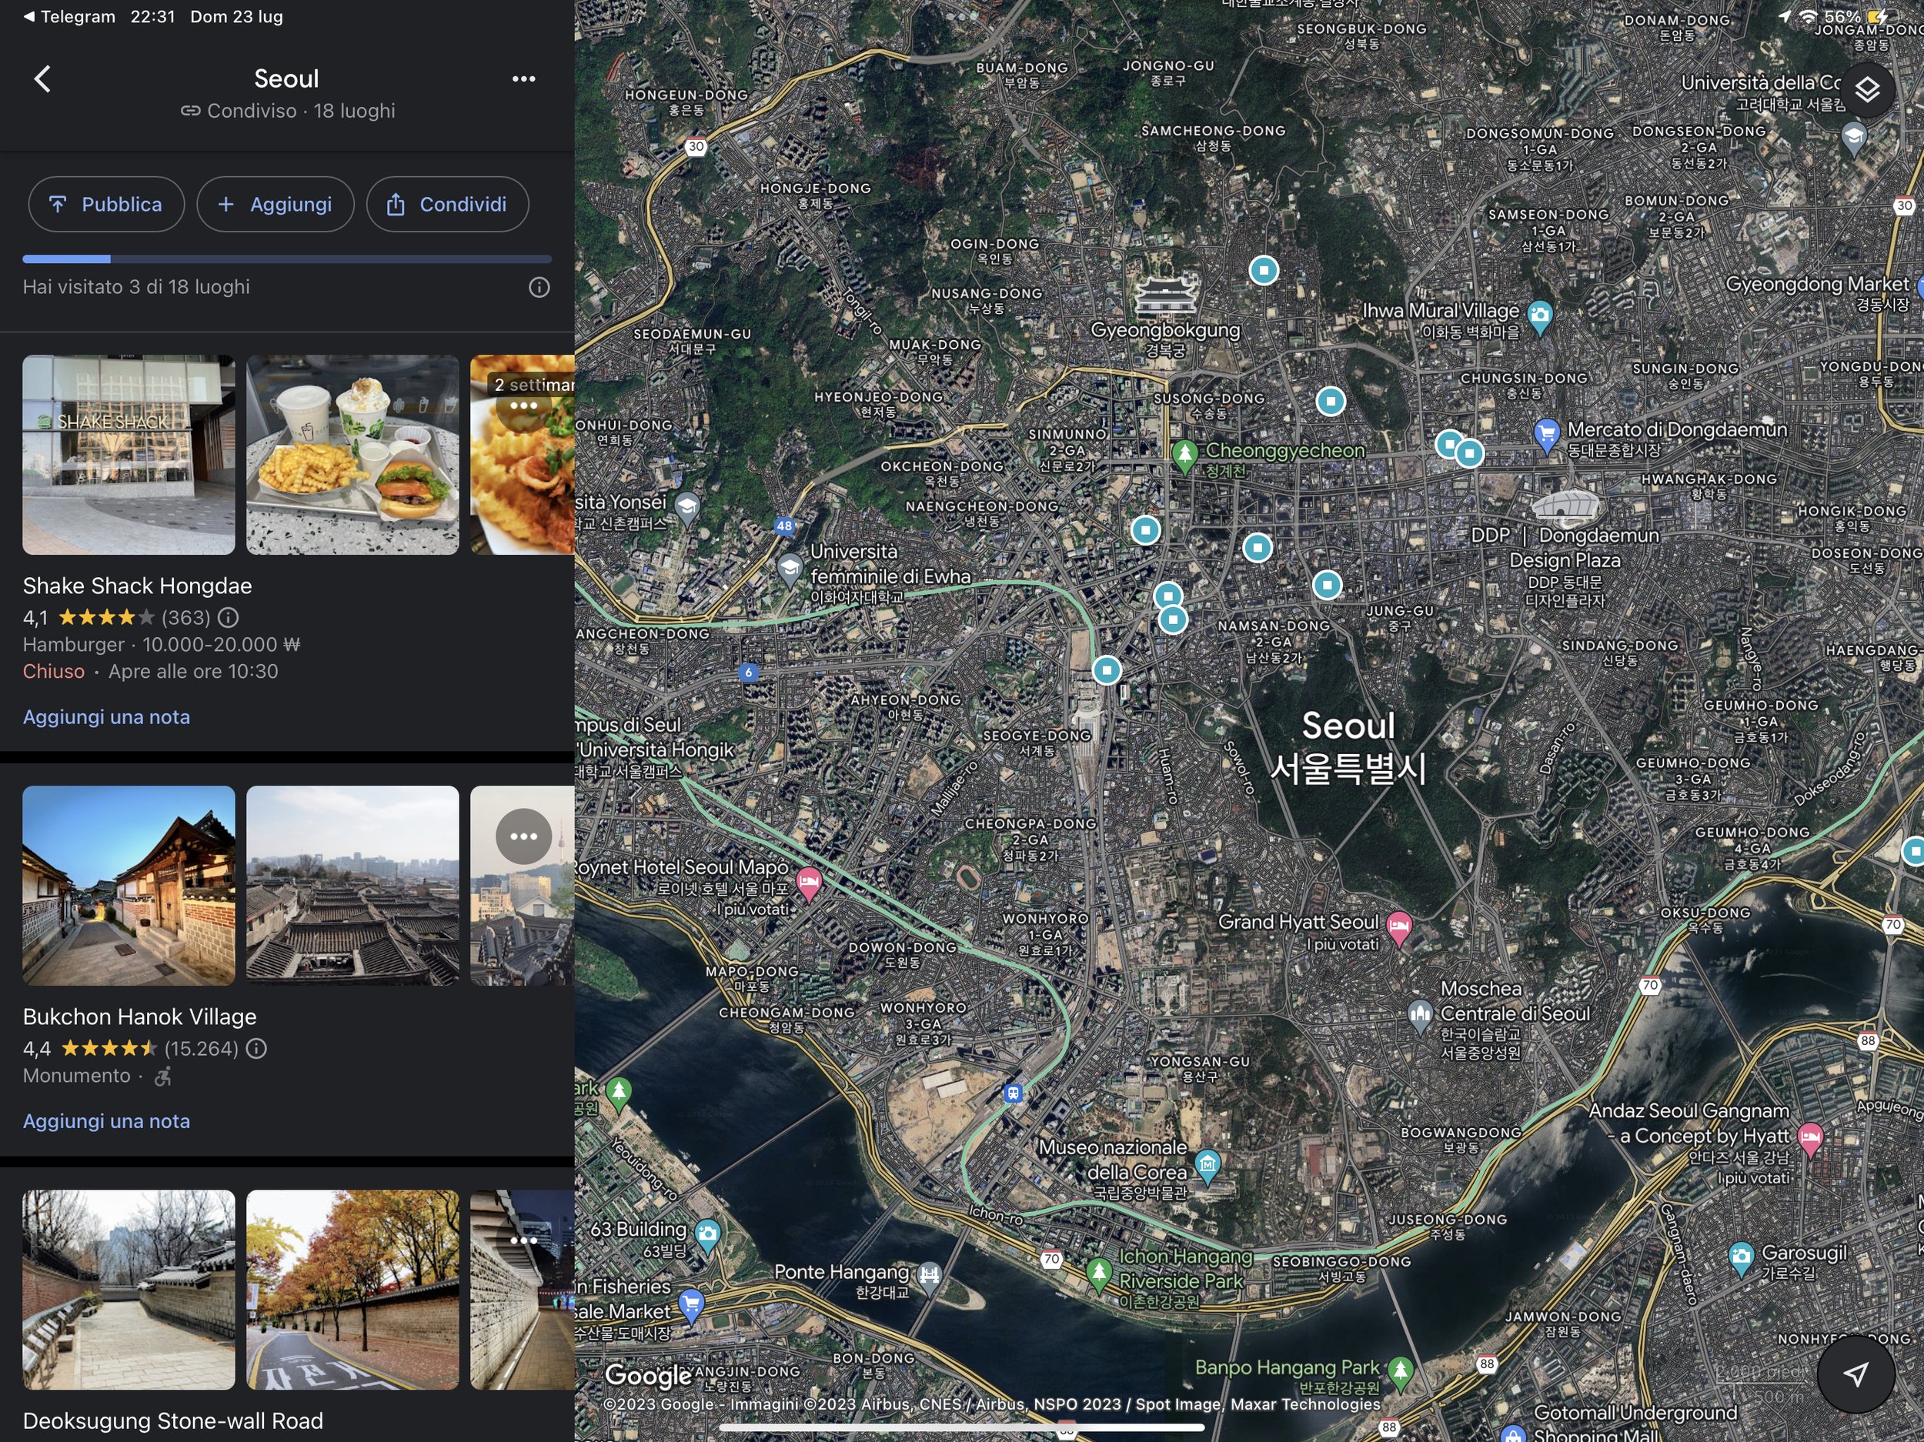Image resolution: width=1924 pixels, height=1442 pixels.
Task: Tap the train station icon near Yongsan
Action: point(1013,1093)
